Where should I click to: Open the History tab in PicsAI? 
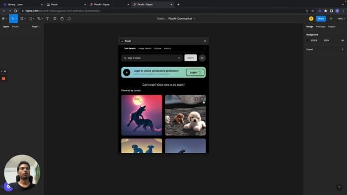(168, 48)
